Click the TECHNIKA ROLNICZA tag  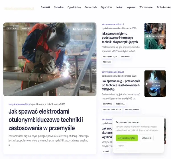click(x=112, y=109)
